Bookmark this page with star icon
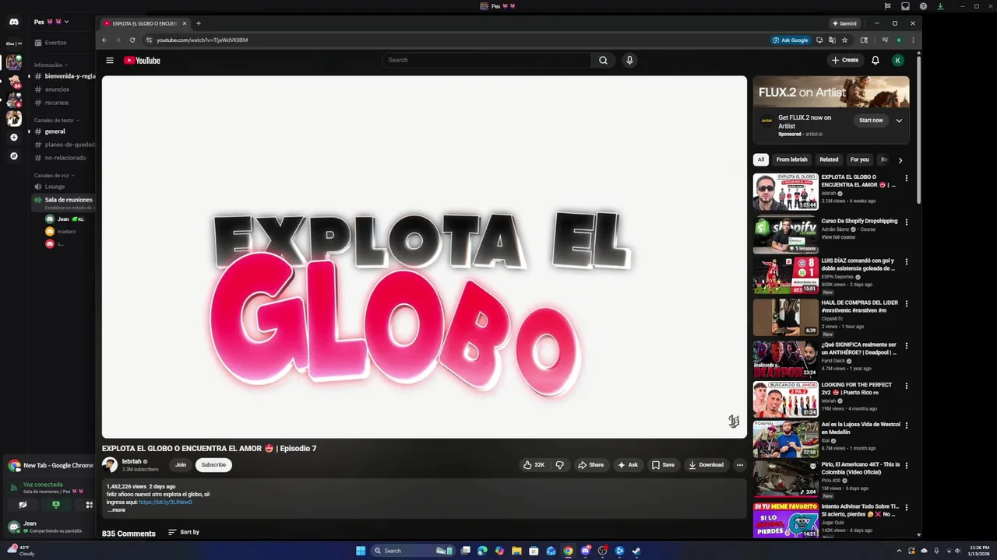 (x=844, y=40)
